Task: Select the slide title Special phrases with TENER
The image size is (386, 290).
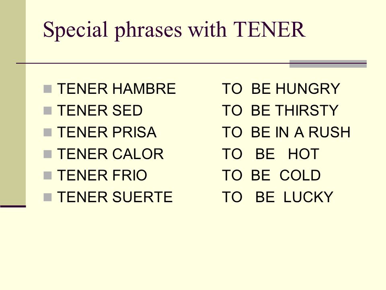Action: [174, 30]
